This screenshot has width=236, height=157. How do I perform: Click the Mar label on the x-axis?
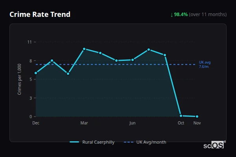pyautogui.click(x=84, y=123)
